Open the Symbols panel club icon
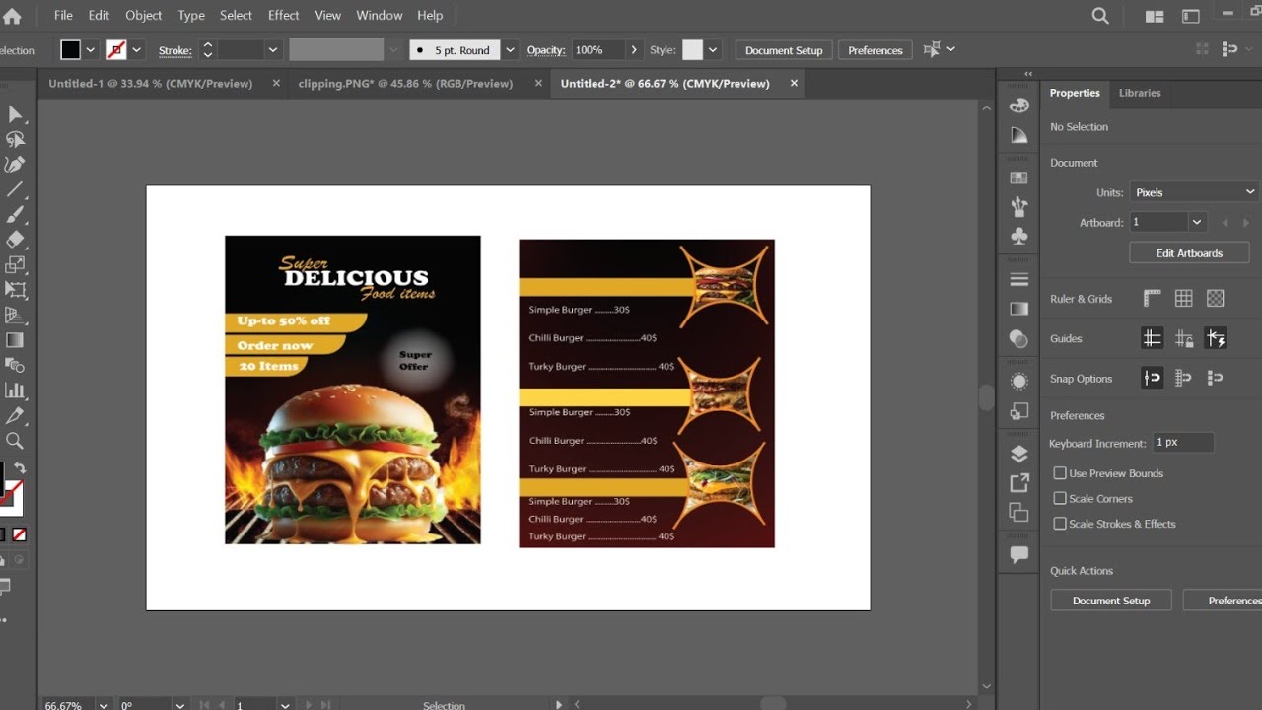The image size is (1262, 710). click(1019, 237)
